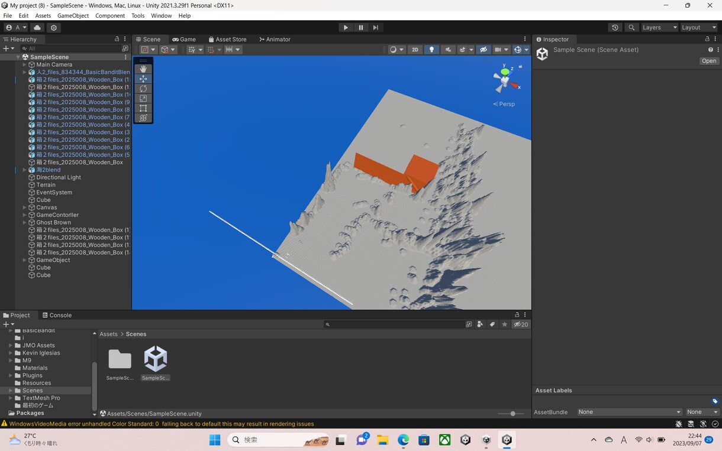Open the scene effects dropdown arrow
This screenshot has height=451, width=722.
[472, 50]
